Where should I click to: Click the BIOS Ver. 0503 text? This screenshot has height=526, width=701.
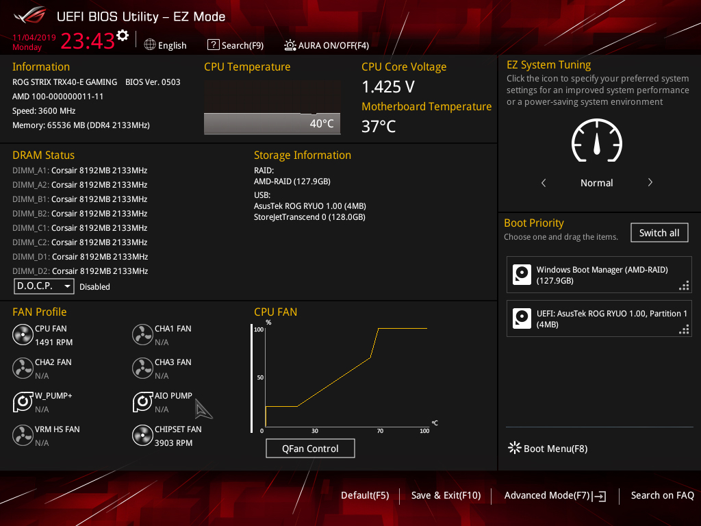tap(153, 82)
